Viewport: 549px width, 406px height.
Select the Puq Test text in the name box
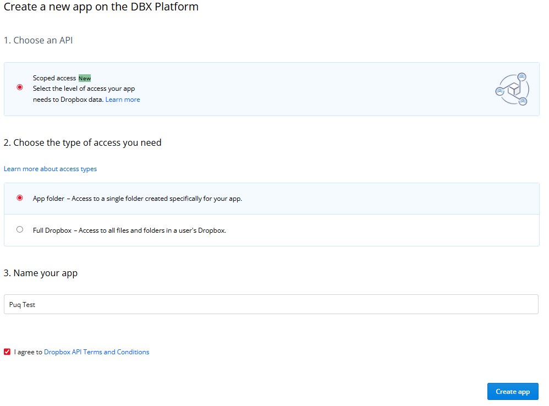tap(23, 304)
